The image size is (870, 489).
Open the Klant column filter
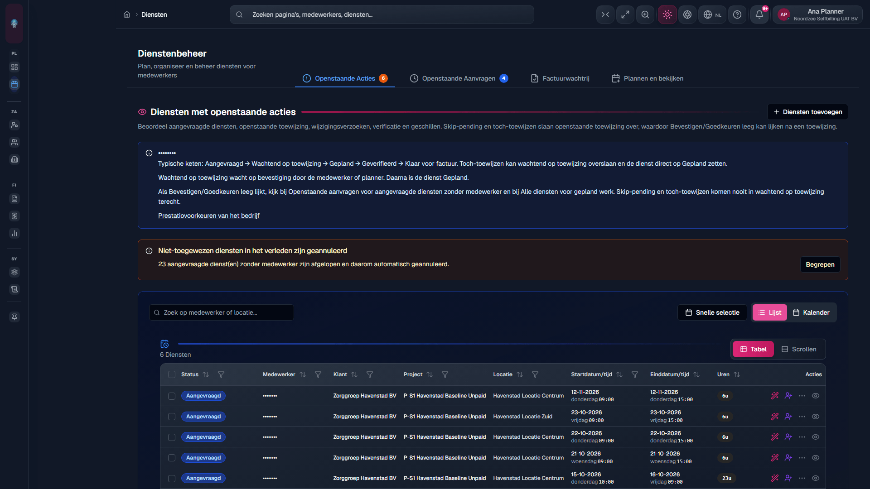pyautogui.click(x=370, y=374)
